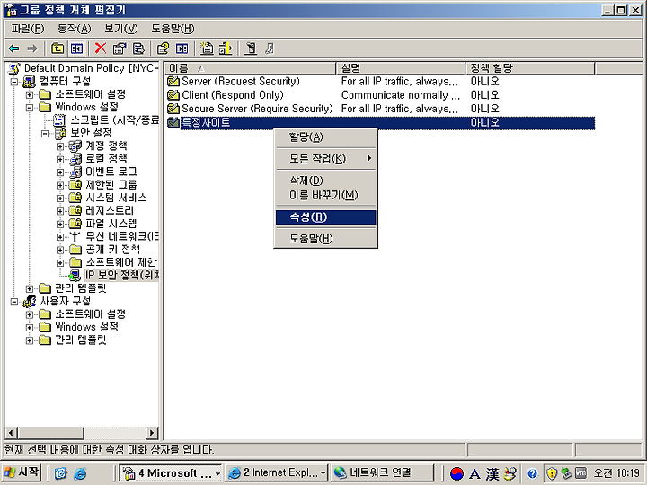Launch Internet Explorer from quick launch
Image resolution: width=647 pixels, height=485 pixels.
click(80, 473)
